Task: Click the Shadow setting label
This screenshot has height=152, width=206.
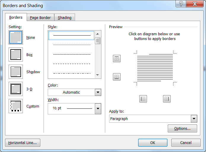Action: point(33,72)
